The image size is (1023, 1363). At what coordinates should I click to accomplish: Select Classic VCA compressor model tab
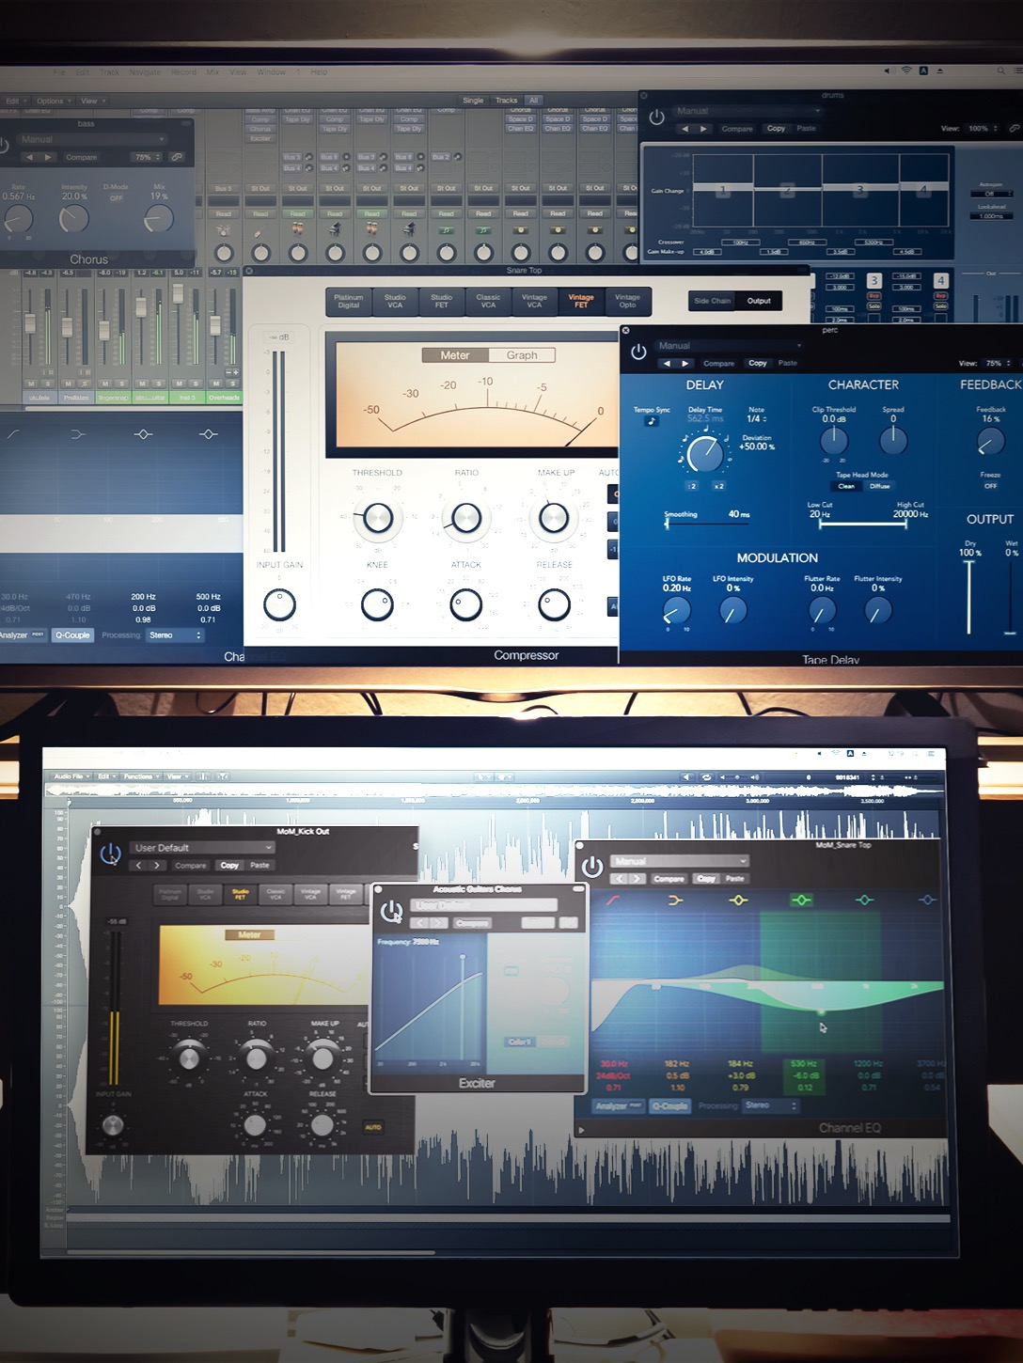coord(488,301)
